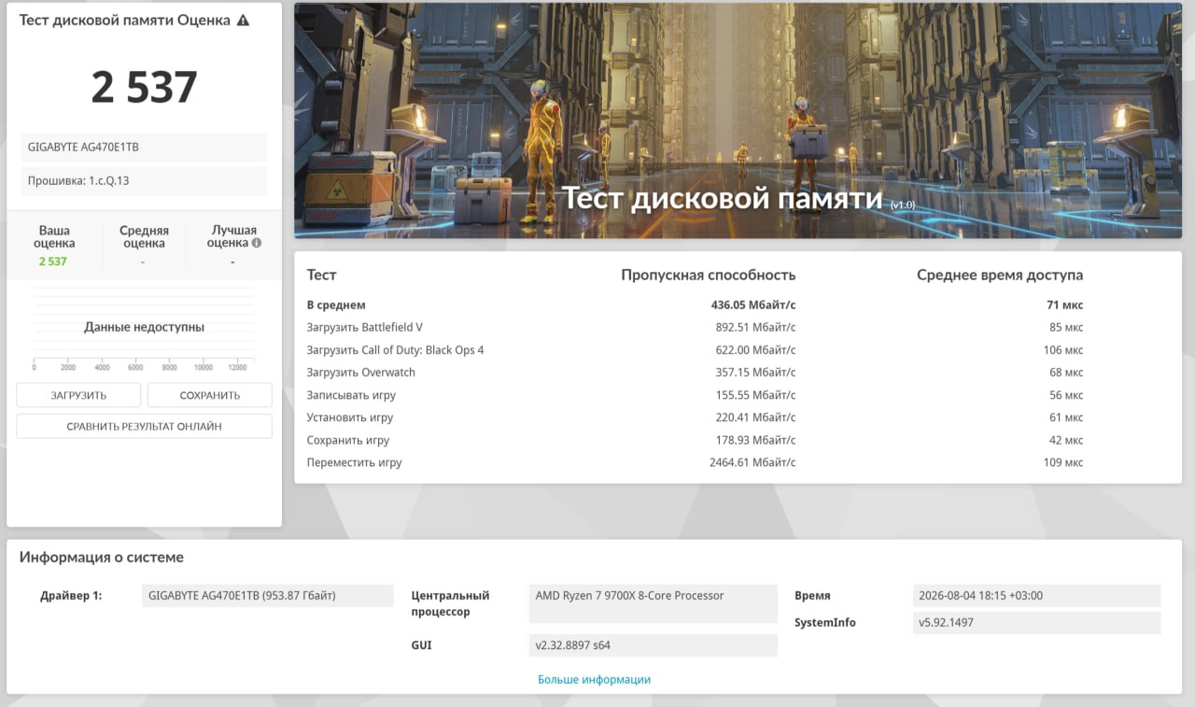Click the Лучшая оценка label
1195x707 pixels.
pos(232,236)
